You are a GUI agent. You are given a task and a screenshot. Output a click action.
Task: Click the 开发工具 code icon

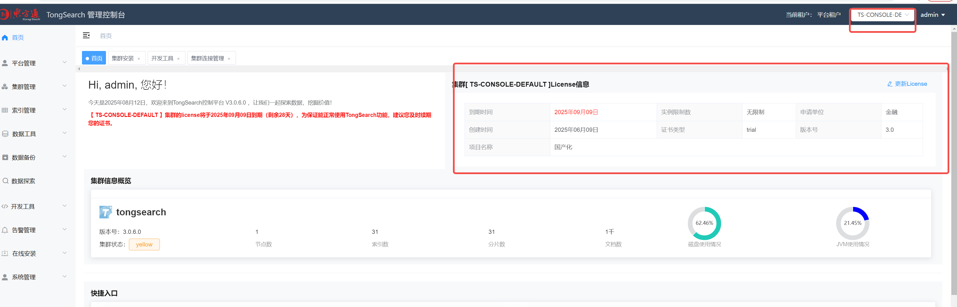(5, 207)
